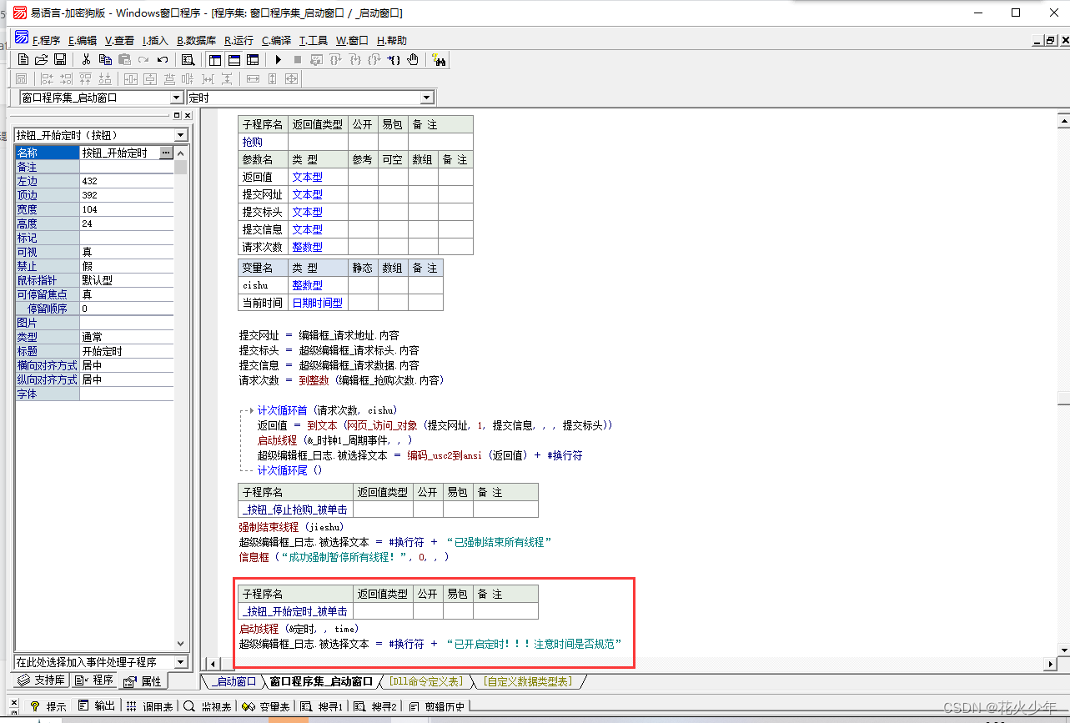Switch to the 支持库 panel tab
The image size is (1070, 723).
coord(43,680)
